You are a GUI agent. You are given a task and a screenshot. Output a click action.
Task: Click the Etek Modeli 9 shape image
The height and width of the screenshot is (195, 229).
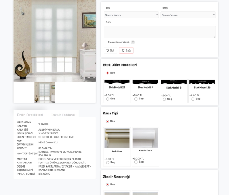coord(145,82)
